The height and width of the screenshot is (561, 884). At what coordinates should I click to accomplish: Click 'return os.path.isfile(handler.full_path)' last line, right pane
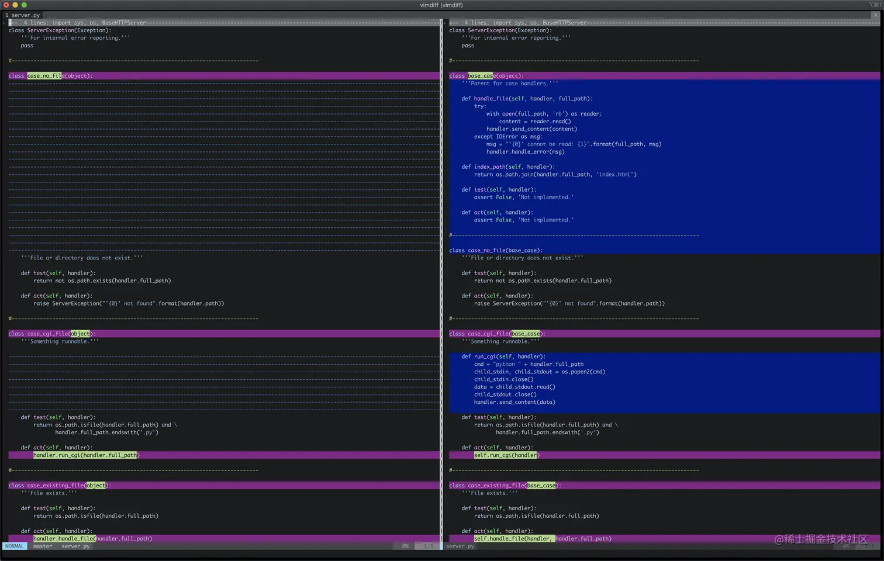(x=536, y=516)
